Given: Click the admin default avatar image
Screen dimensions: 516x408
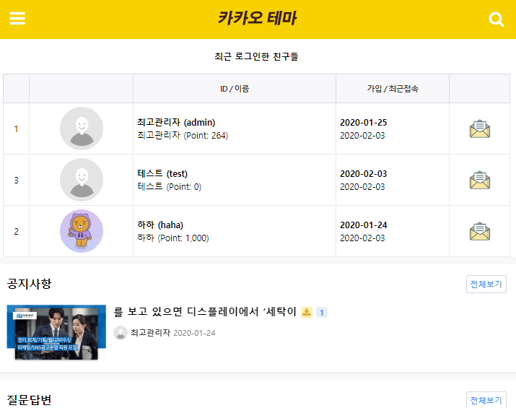Looking at the screenshot, I should coord(82,129).
